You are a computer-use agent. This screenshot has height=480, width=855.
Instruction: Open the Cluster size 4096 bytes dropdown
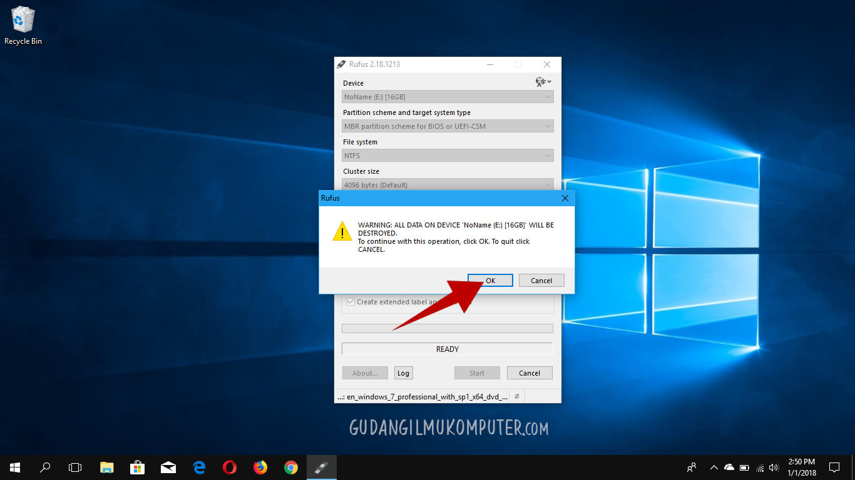(x=448, y=184)
